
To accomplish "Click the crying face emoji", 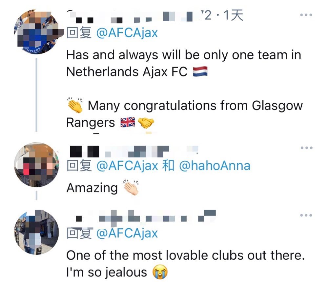I will coord(160,272).
